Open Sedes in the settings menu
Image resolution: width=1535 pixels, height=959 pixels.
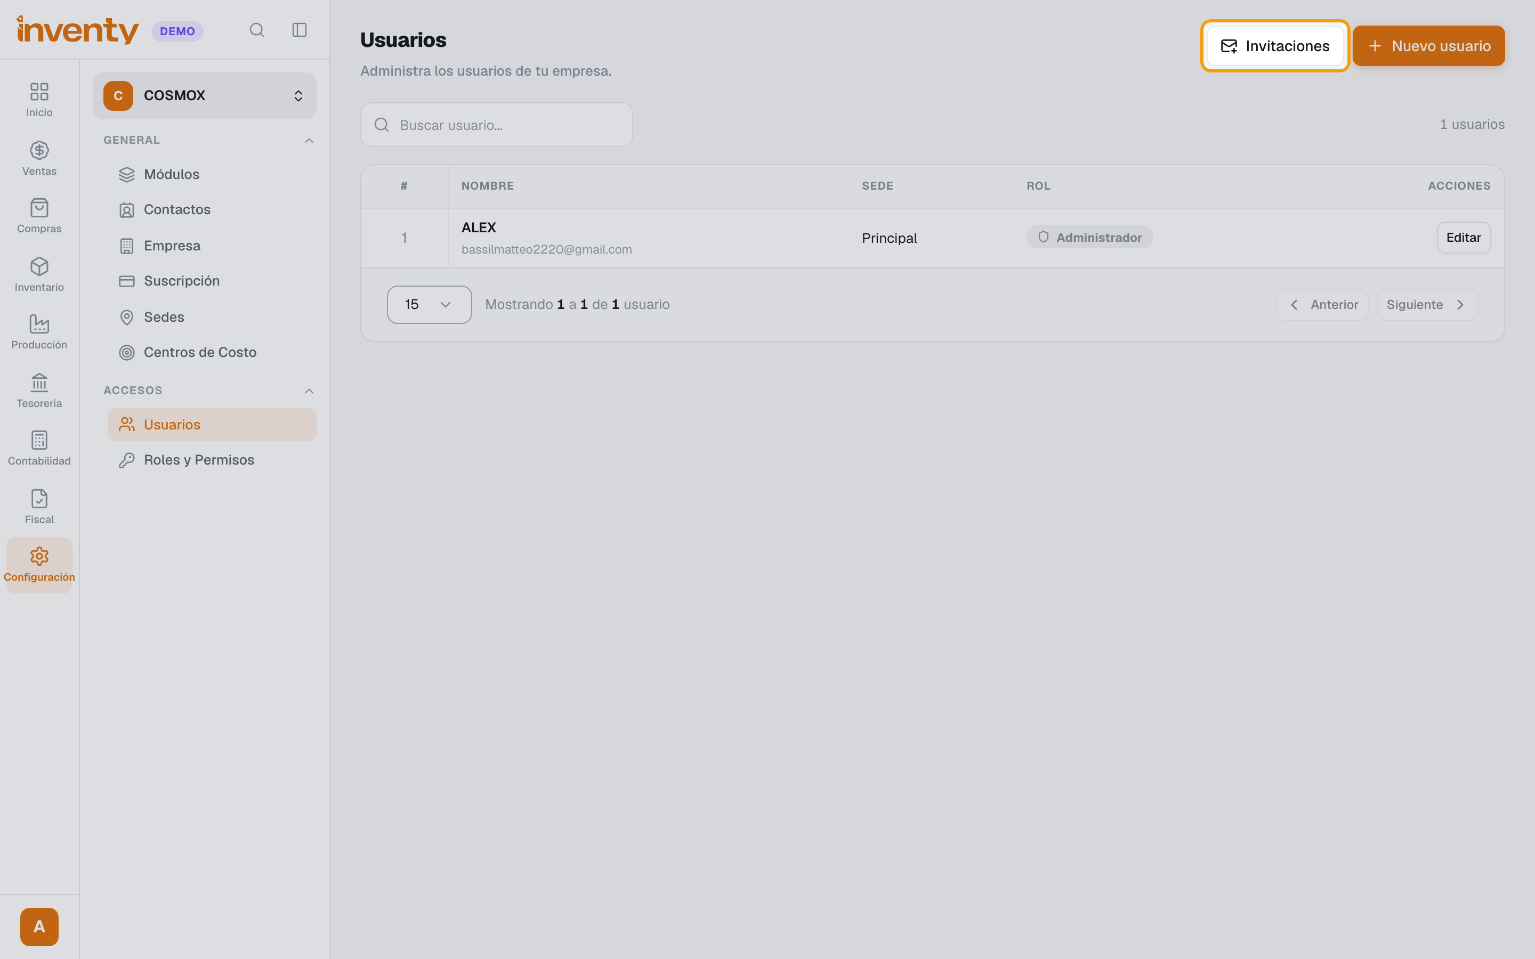212,316
